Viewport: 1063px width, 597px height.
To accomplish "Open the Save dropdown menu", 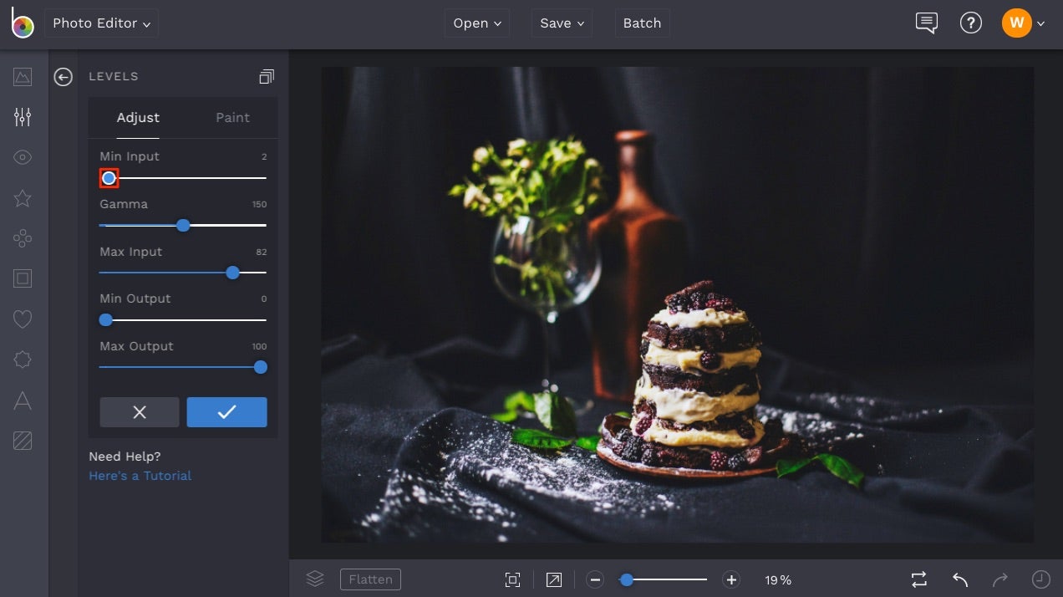I will pos(562,23).
